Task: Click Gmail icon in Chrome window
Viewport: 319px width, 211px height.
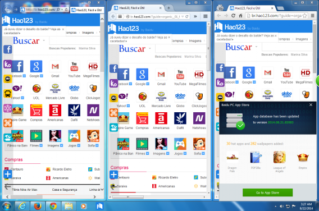Action: click(267, 72)
